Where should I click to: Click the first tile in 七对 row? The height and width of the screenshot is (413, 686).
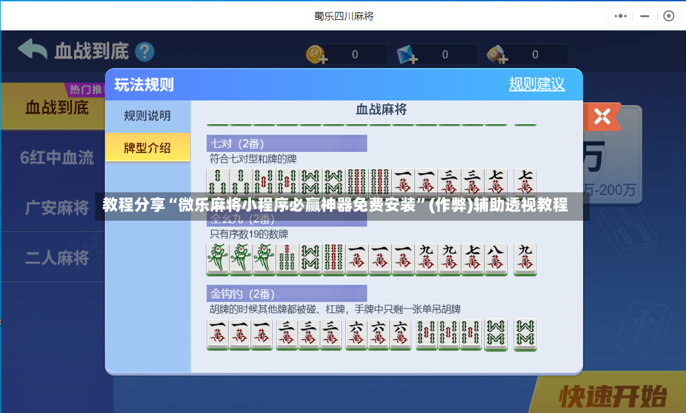pyautogui.click(x=217, y=182)
